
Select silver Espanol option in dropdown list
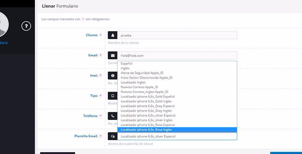[177, 116]
